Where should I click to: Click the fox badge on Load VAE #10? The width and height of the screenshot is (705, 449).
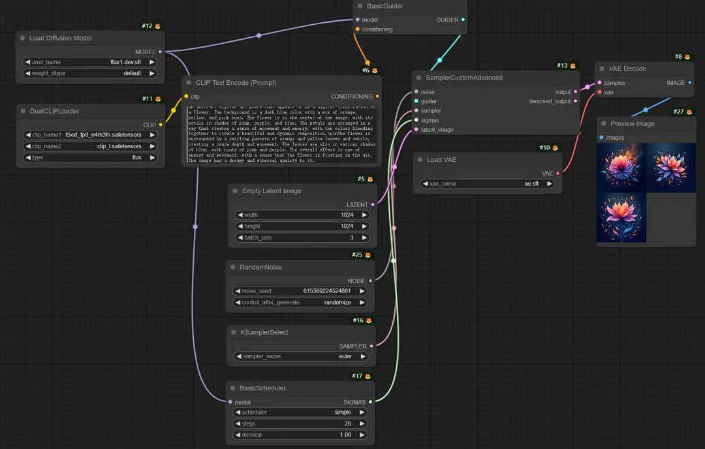point(554,148)
